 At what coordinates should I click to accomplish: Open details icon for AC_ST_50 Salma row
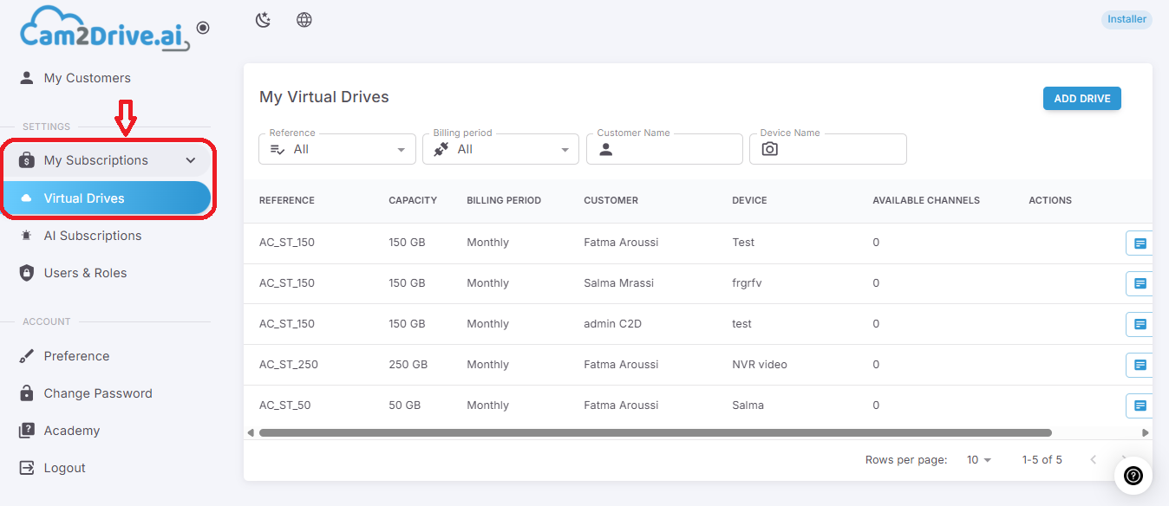point(1140,405)
